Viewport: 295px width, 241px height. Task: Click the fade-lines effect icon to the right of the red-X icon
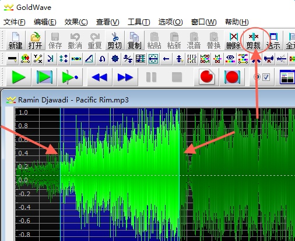[x=282, y=59]
